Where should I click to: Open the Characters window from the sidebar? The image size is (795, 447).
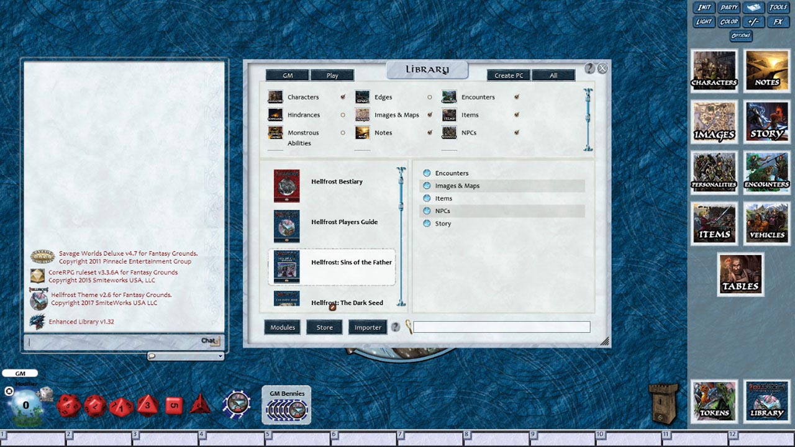(714, 70)
